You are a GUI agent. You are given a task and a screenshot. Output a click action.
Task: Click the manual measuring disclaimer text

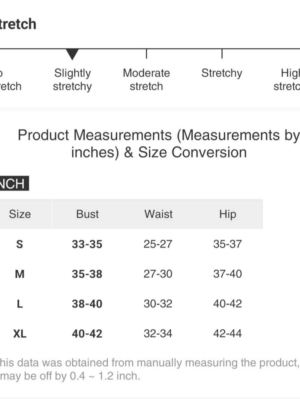coord(150,369)
